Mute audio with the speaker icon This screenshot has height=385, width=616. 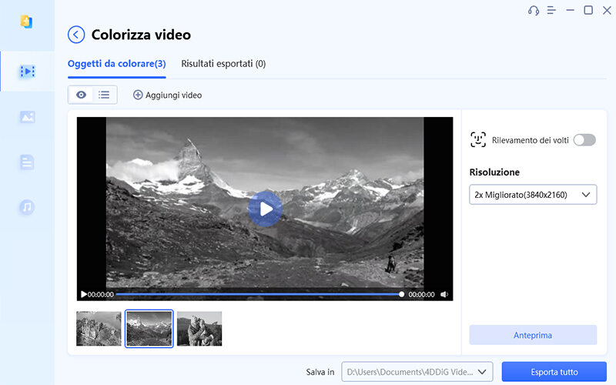point(444,294)
